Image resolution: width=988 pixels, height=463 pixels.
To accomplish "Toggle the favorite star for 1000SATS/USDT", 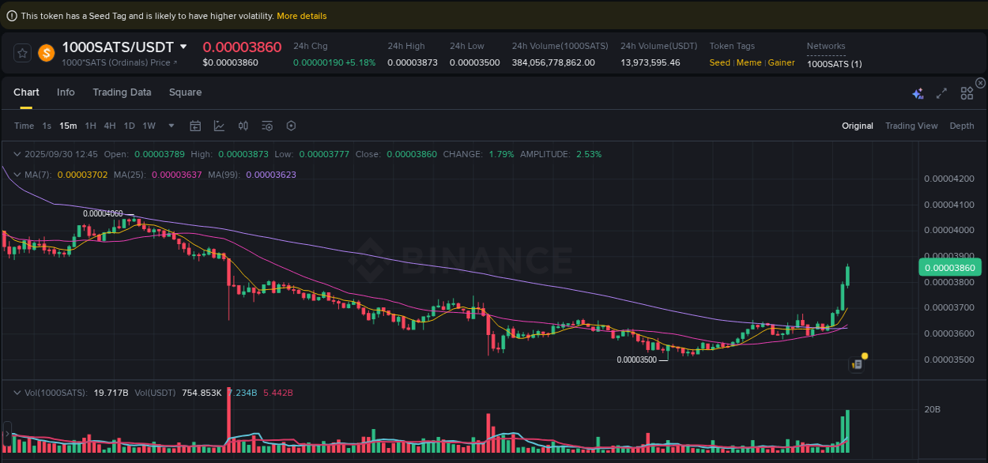I will (22, 52).
